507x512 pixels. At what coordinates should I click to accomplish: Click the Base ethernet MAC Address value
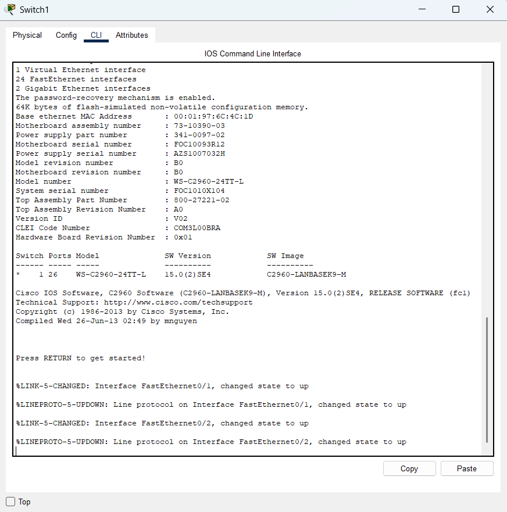(x=213, y=116)
